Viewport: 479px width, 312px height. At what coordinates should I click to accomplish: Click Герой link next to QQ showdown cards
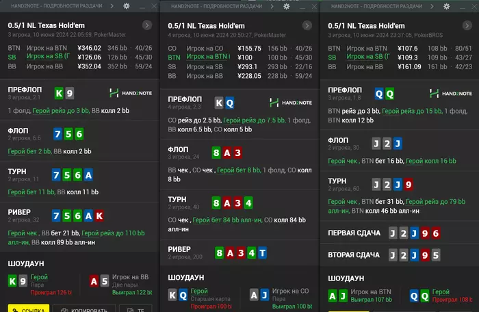tap(441, 292)
